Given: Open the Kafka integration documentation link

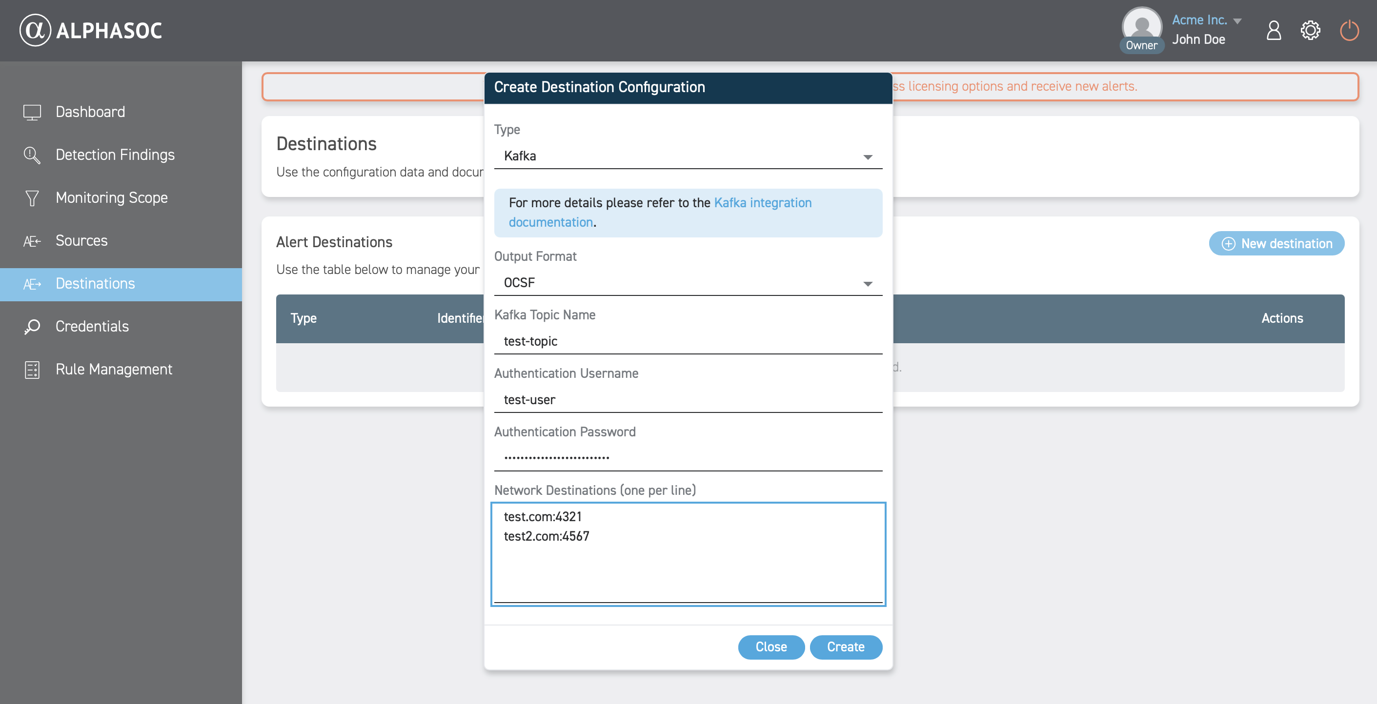Looking at the screenshot, I should click(762, 203).
